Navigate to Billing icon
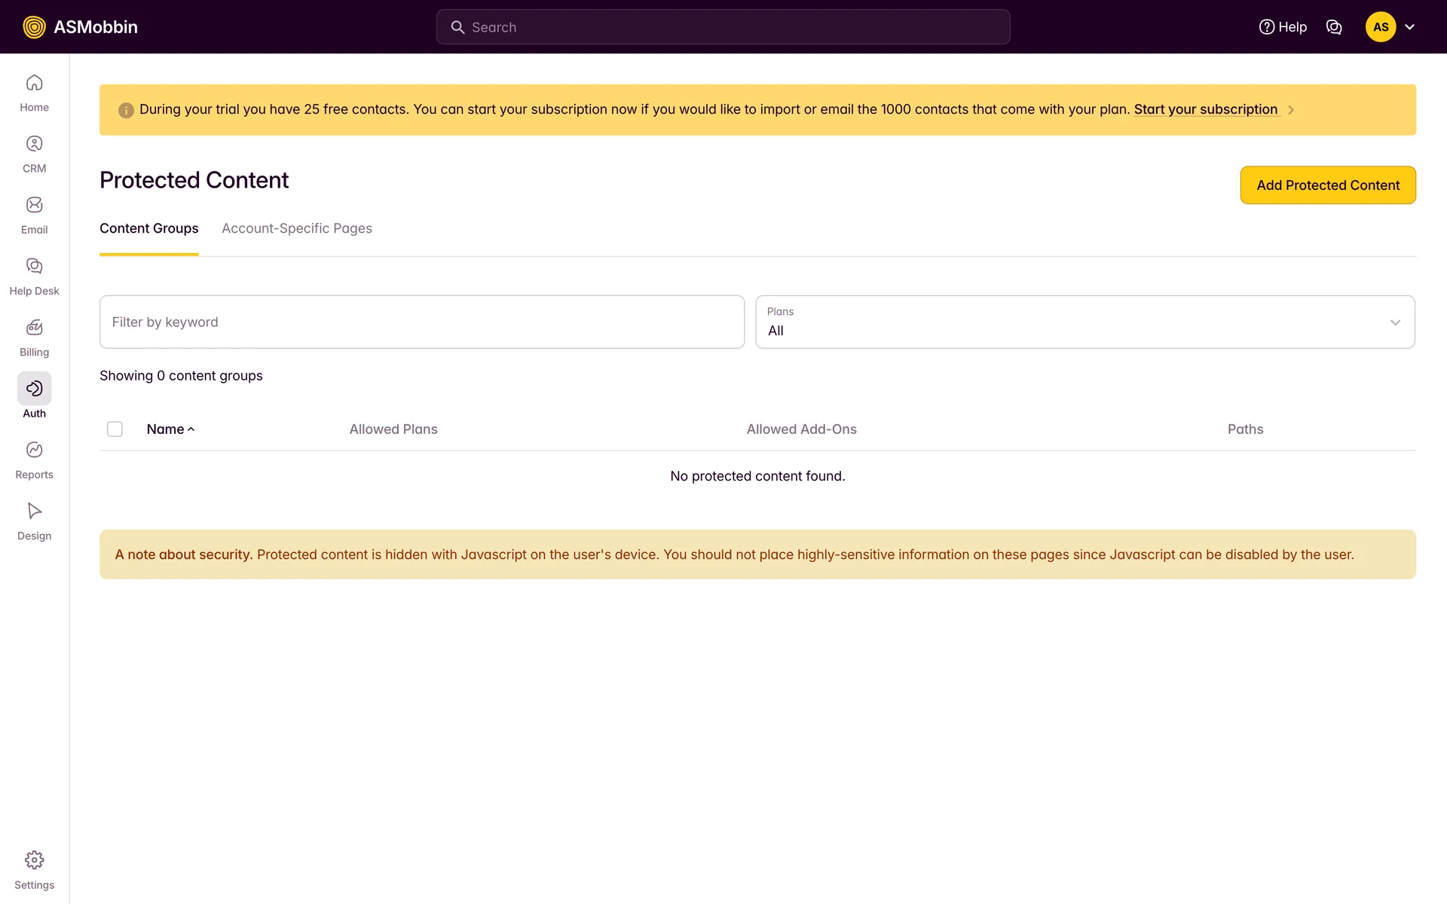The height and width of the screenshot is (904, 1447). 34,337
